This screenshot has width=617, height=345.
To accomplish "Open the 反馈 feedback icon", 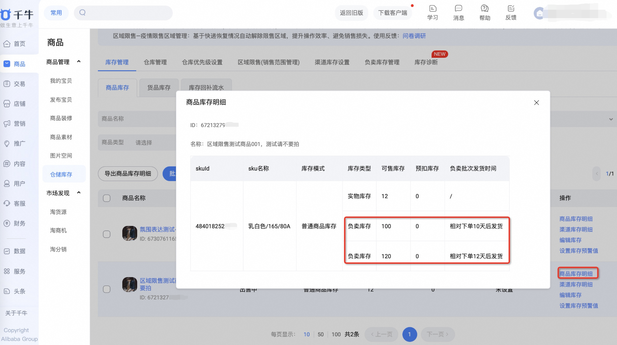I will 511,8.
